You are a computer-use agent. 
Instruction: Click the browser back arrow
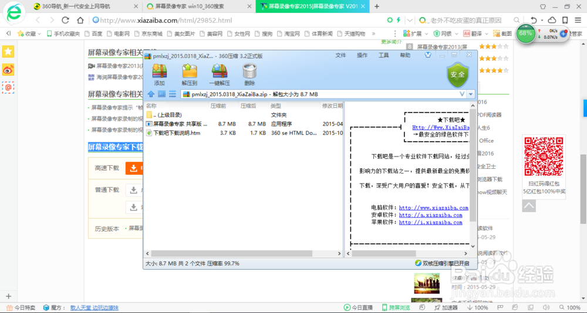coord(38,20)
